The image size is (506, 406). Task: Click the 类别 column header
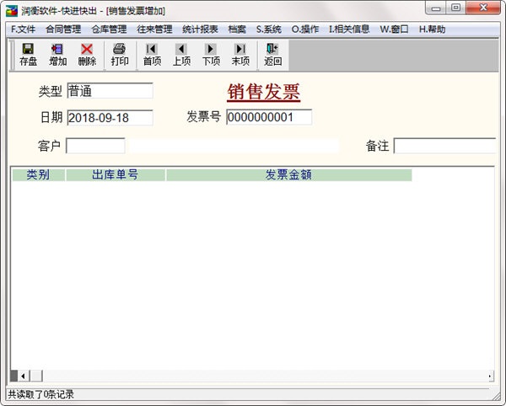tap(39, 175)
